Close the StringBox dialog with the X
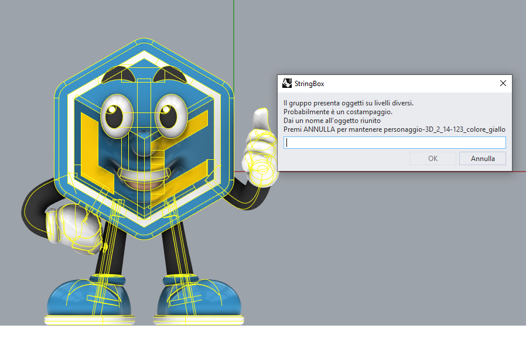The height and width of the screenshot is (342, 526). tap(503, 83)
